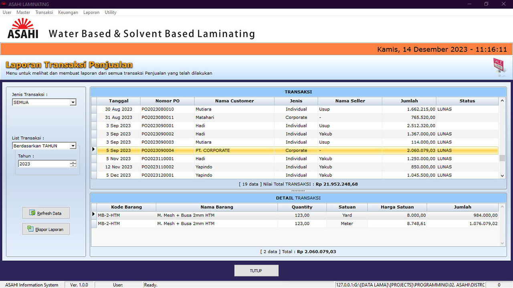513x288 pixels.
Task: Click the Ekspor Laporan button icon
Action: pos(30,229)
